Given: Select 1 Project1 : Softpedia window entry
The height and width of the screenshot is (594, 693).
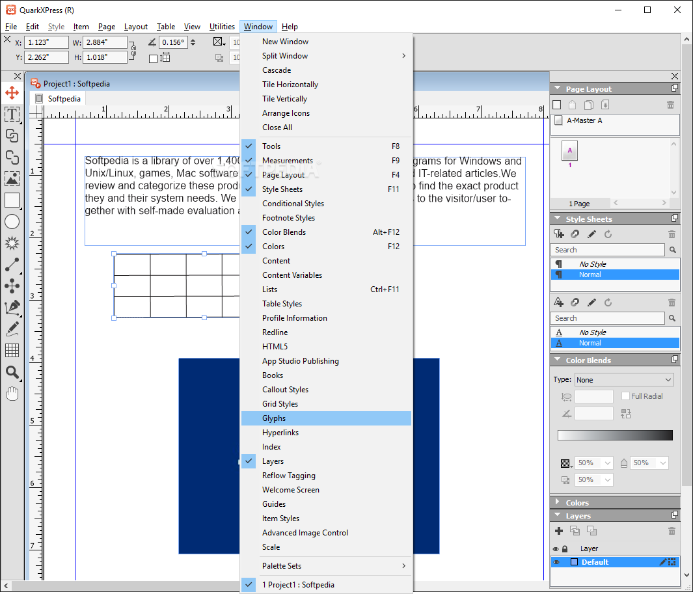Looking at the screenshot, I should [326, 585].
